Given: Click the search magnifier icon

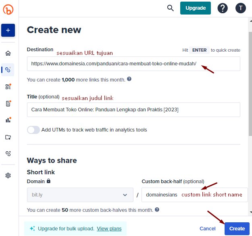Looking at the screenshot, I should pos(171,8).
